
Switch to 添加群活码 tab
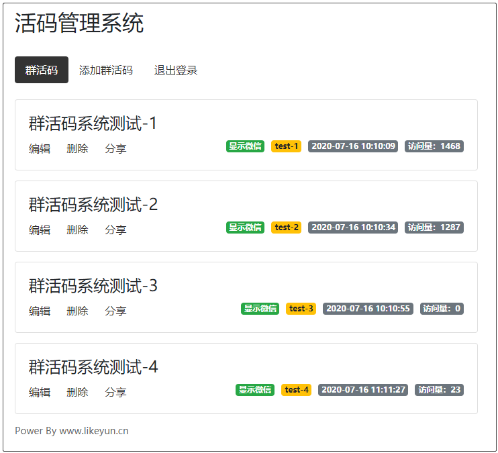[x=106, y=70]
